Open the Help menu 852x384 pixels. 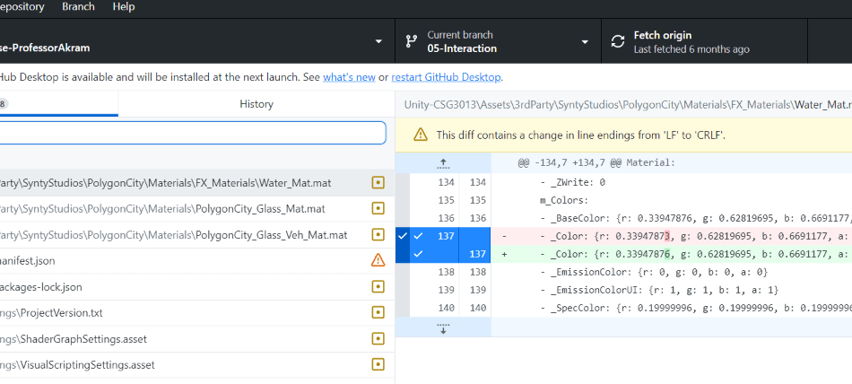(124, 7)
